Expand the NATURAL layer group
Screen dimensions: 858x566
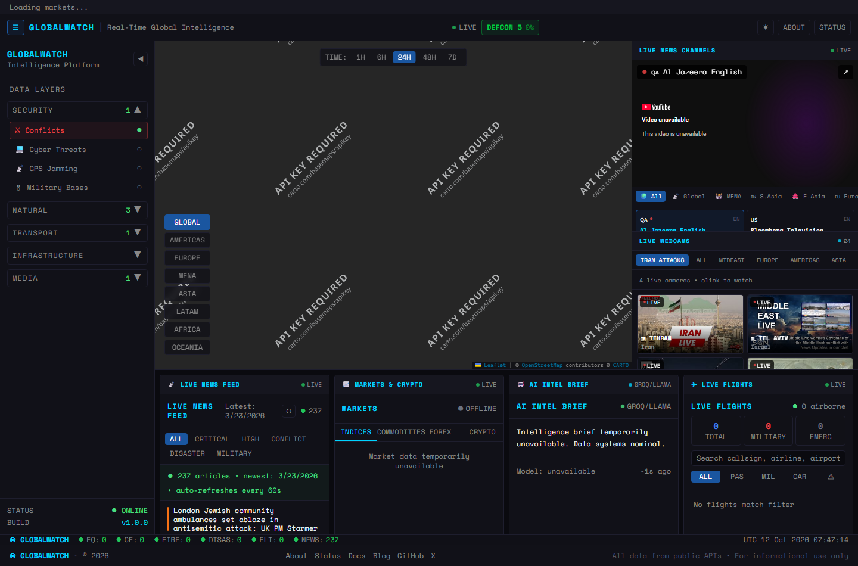click(77, 210)
